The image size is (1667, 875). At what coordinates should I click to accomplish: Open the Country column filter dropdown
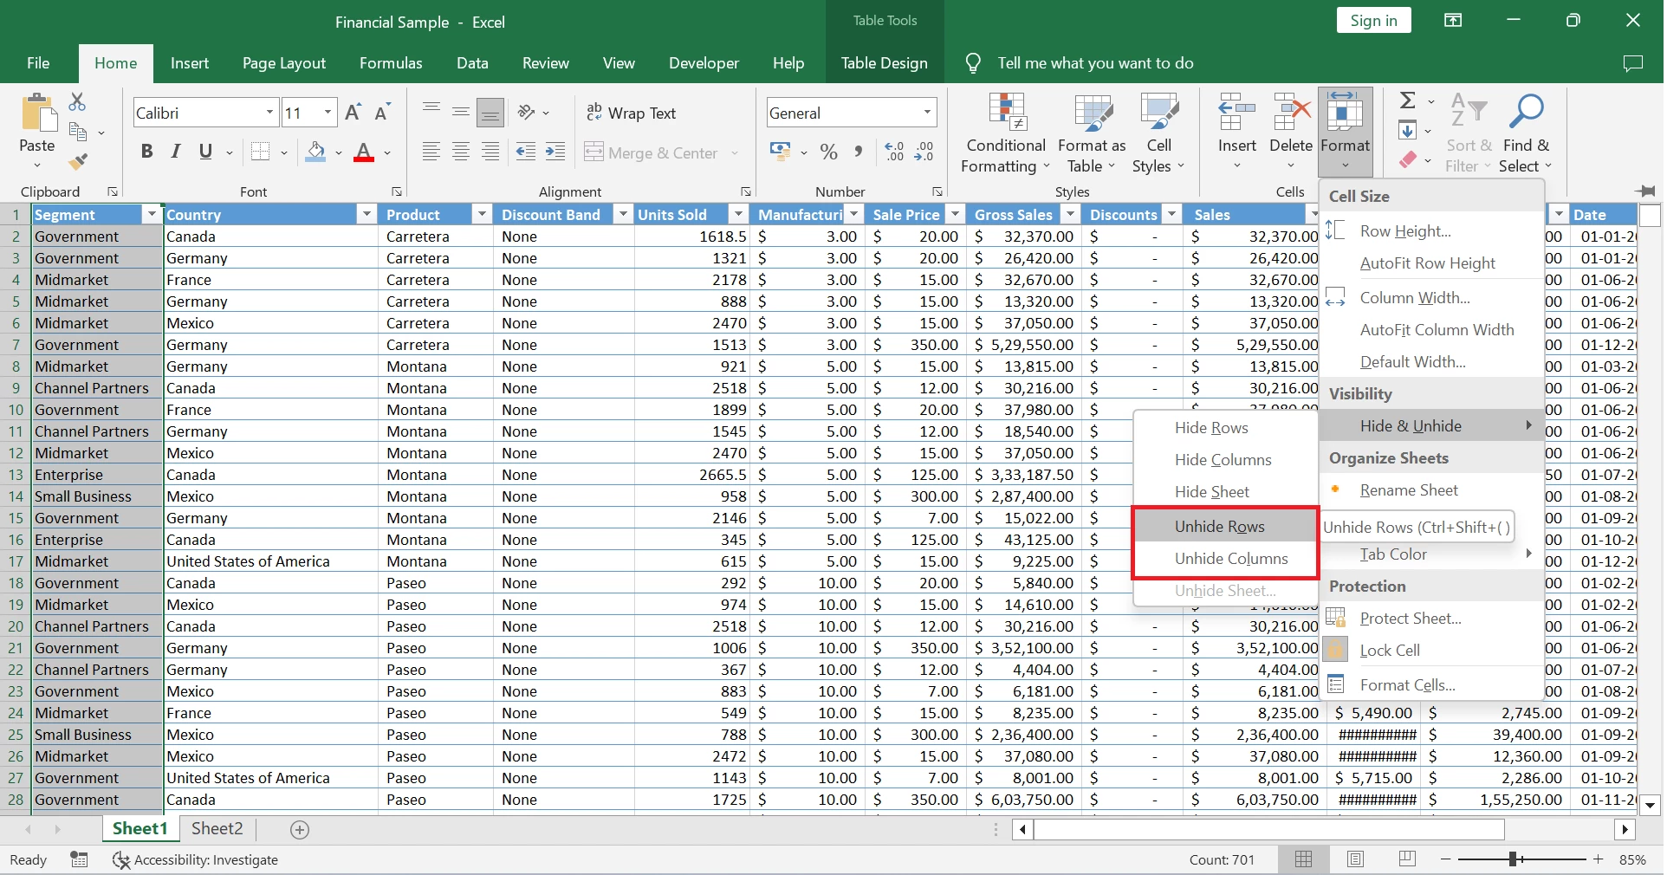click(366, 215)
